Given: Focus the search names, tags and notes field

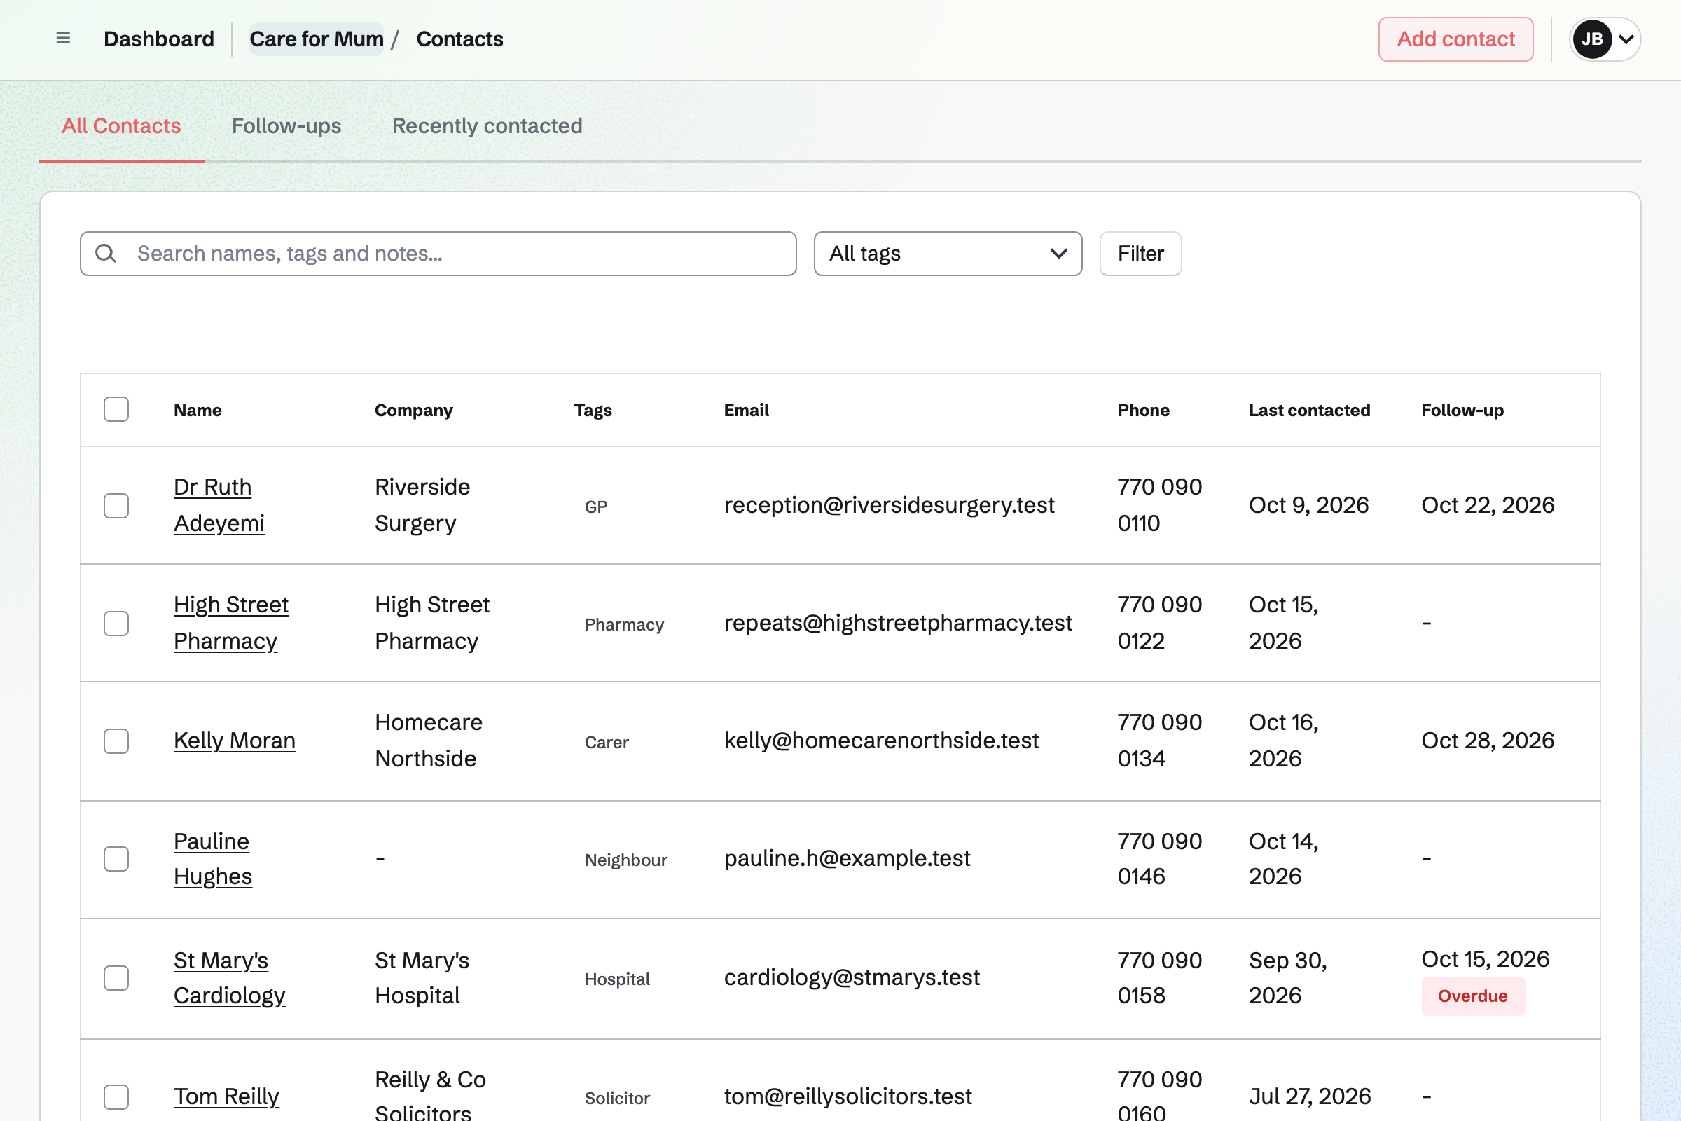Looking at the screenshot, I should 438,253.
